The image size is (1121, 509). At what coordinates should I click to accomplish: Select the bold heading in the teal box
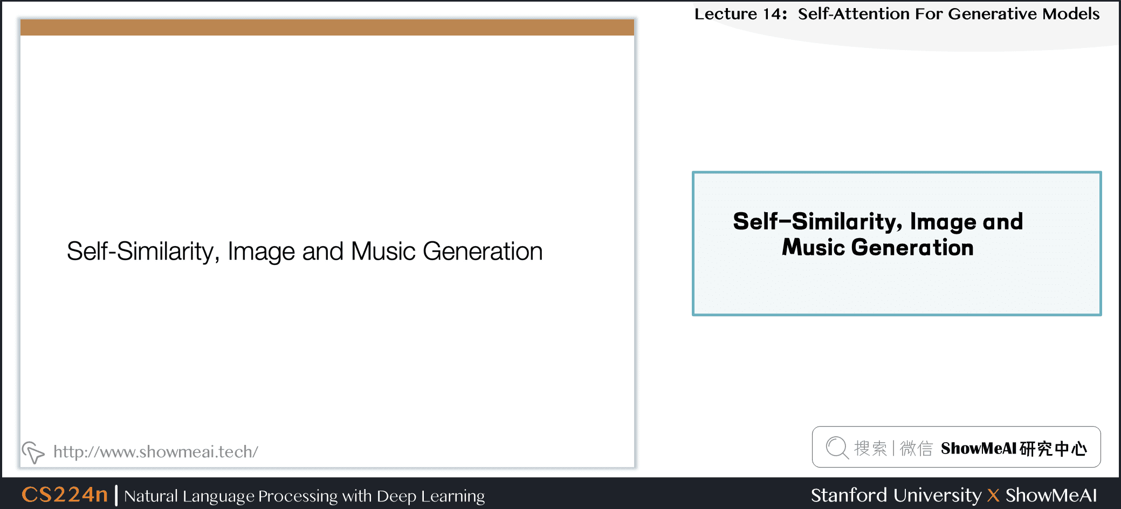click(878, 234)
